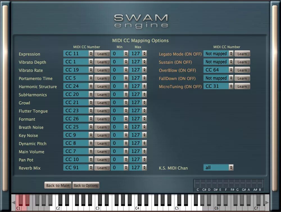This screenshot has height=212, width=281.
Task: Click Learn button for Sustain
Action: tap(242, 62)
